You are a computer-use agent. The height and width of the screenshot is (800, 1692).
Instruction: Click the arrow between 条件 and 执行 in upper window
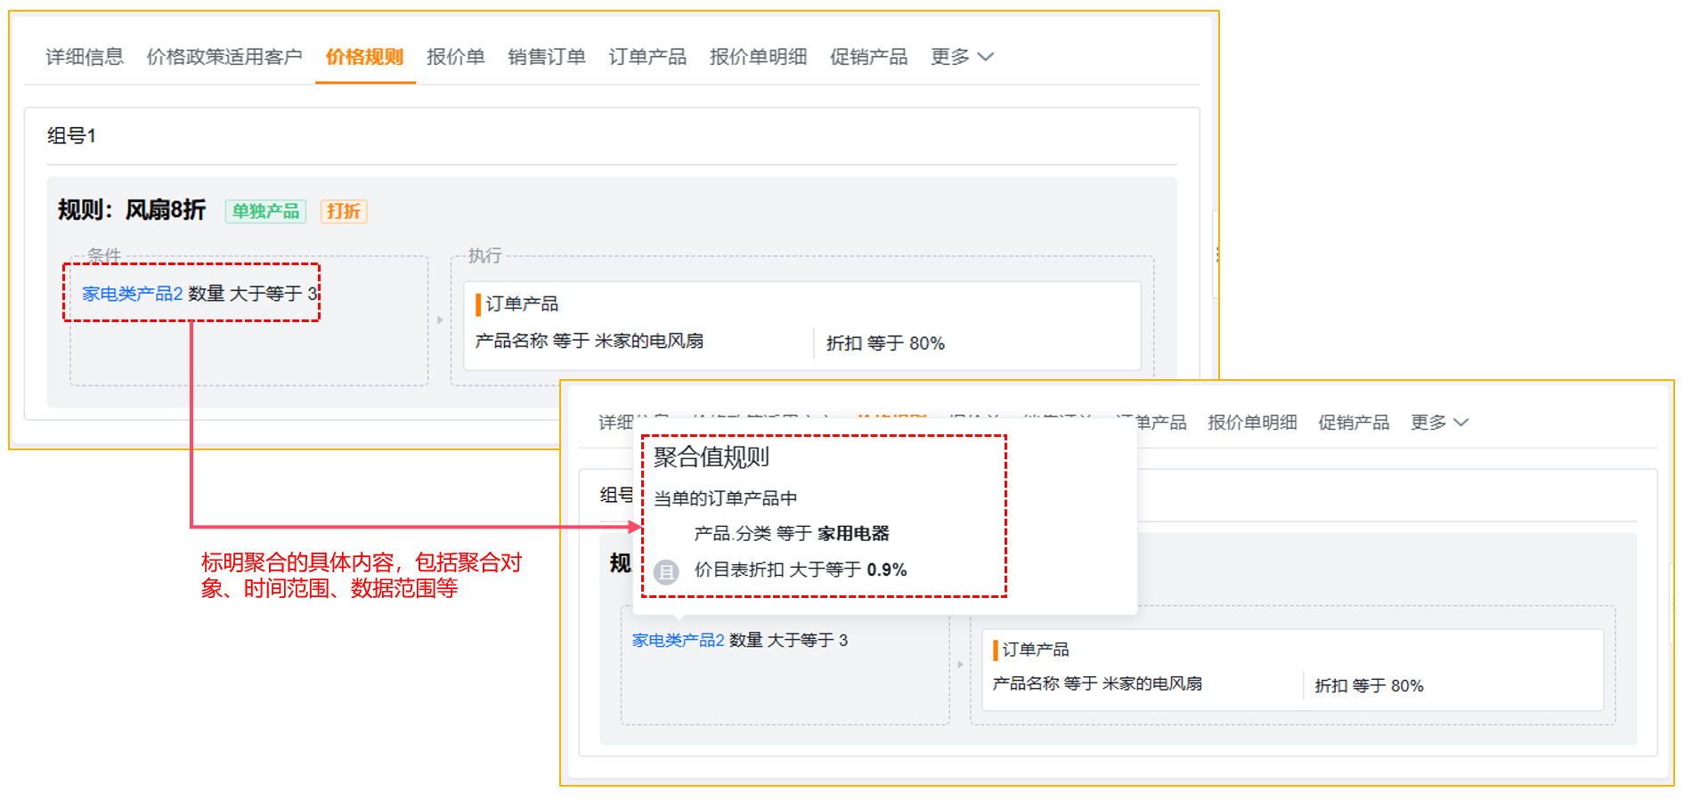[x=440, y=319]
